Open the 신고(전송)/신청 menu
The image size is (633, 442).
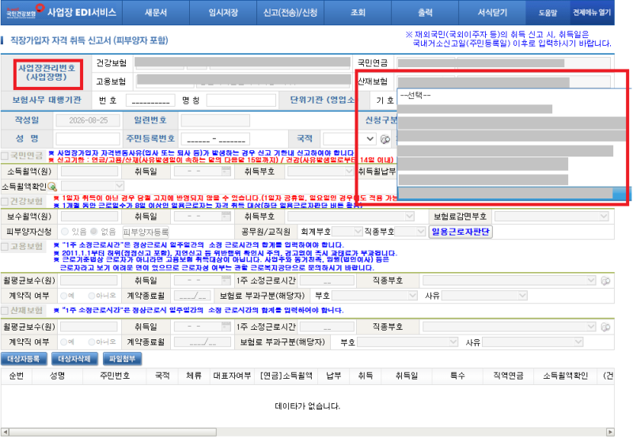coord(290,13)
